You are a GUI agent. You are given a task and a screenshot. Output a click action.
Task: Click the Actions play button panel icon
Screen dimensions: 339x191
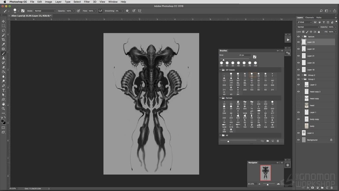click(x=288, y=40)
